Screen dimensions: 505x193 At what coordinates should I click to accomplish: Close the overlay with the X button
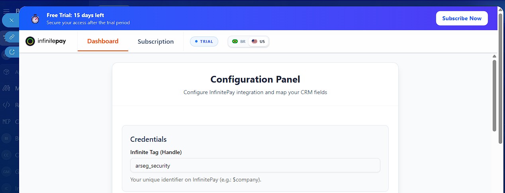pos(11,20)
